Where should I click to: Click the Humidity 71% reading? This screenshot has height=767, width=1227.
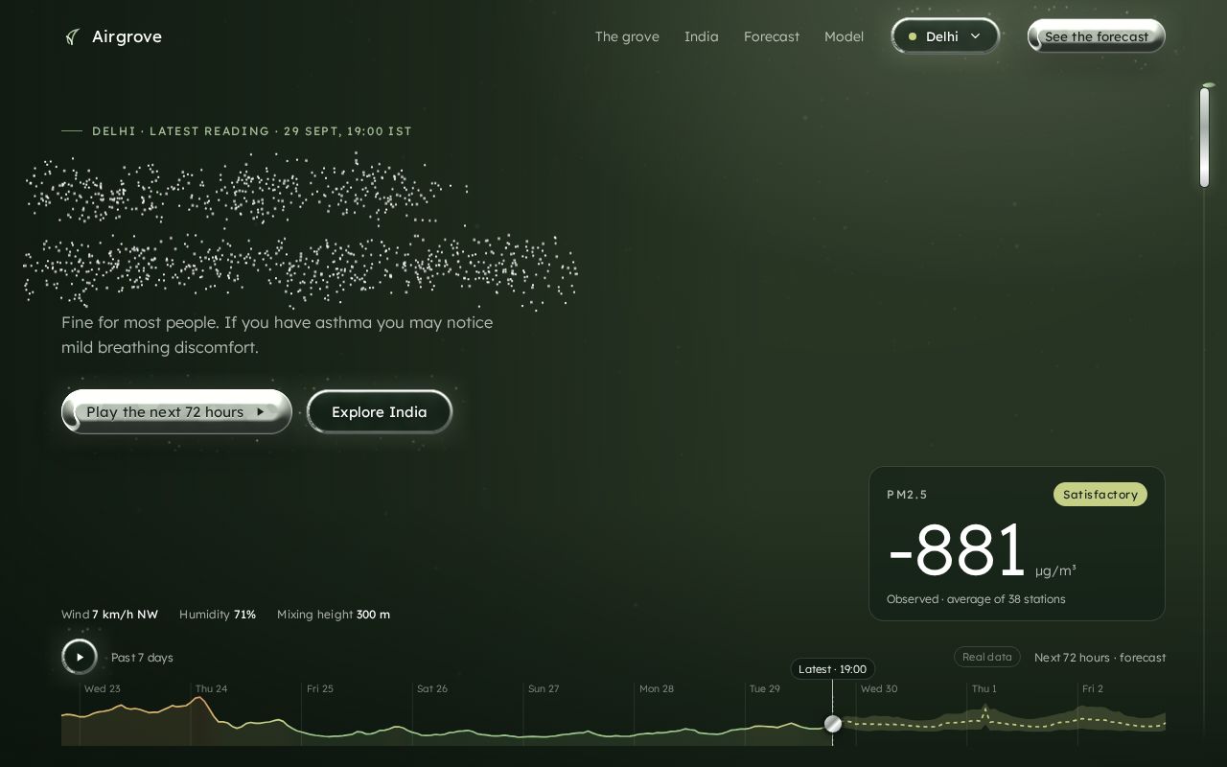click(218, 615)
